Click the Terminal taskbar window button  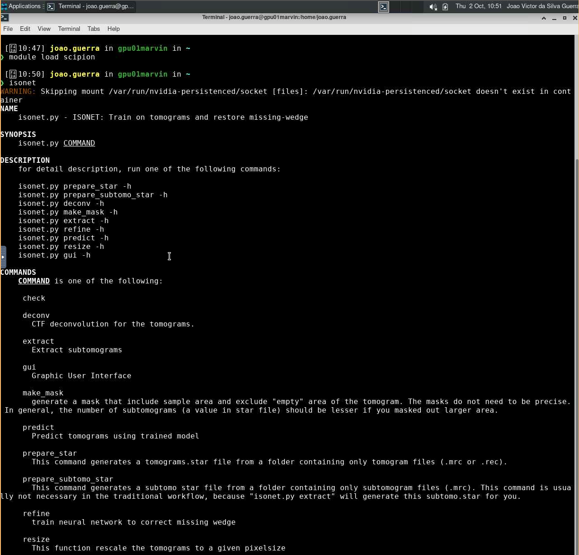pyautogui.click(x=91, y=6)
